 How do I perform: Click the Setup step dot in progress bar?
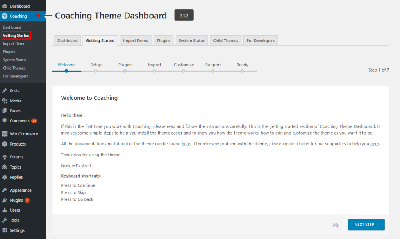96,72
